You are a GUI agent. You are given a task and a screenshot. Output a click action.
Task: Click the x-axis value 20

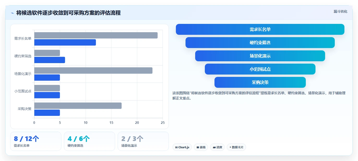tap(137, 123)
